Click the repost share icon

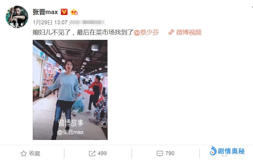(92, 153)
